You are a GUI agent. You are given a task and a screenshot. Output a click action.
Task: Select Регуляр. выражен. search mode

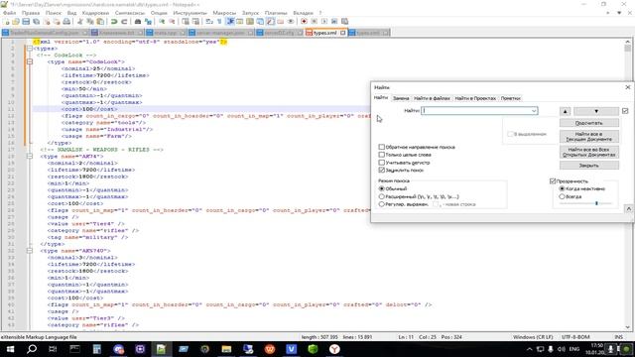tap(381, 204)
